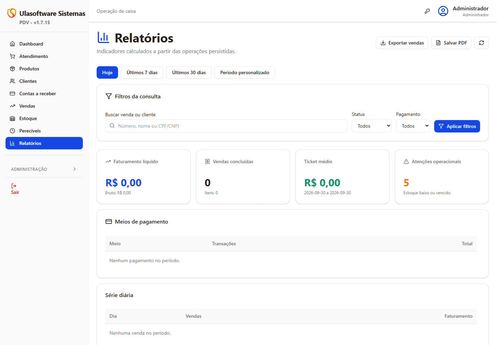Click the Sair logout icon
This screenshot has height=345, width=497.
(x=14, y=186)
